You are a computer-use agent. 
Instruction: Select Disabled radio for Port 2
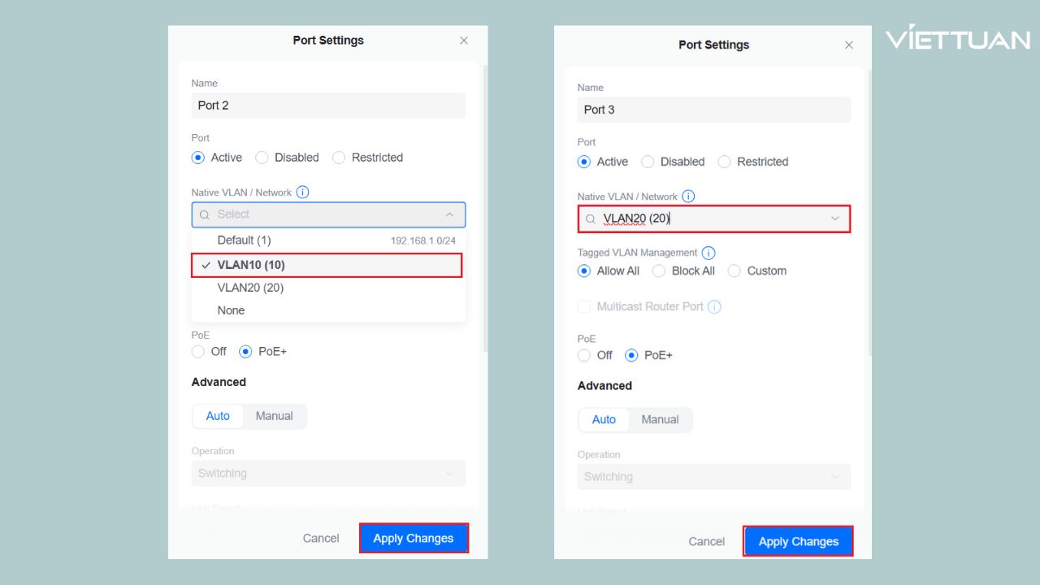coord(262,158)
